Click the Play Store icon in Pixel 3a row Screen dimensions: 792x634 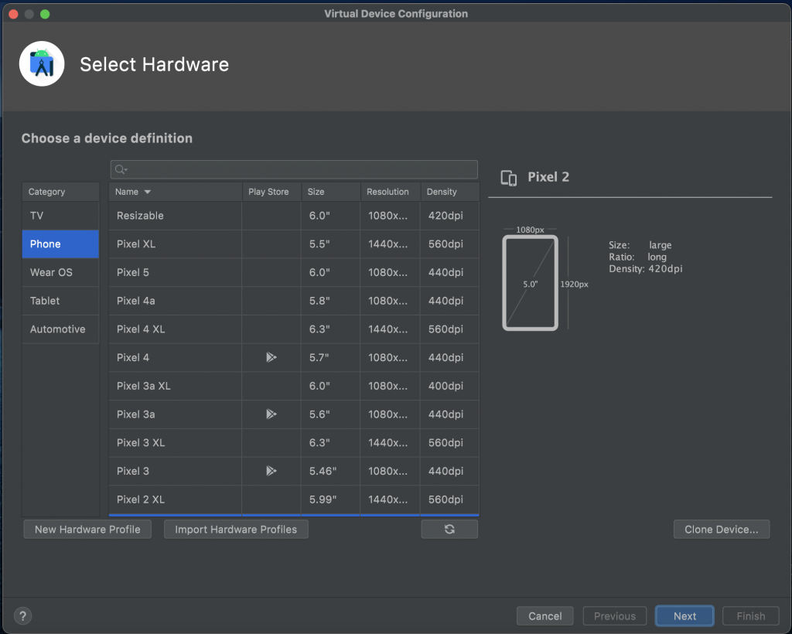[x=271, y=414]
